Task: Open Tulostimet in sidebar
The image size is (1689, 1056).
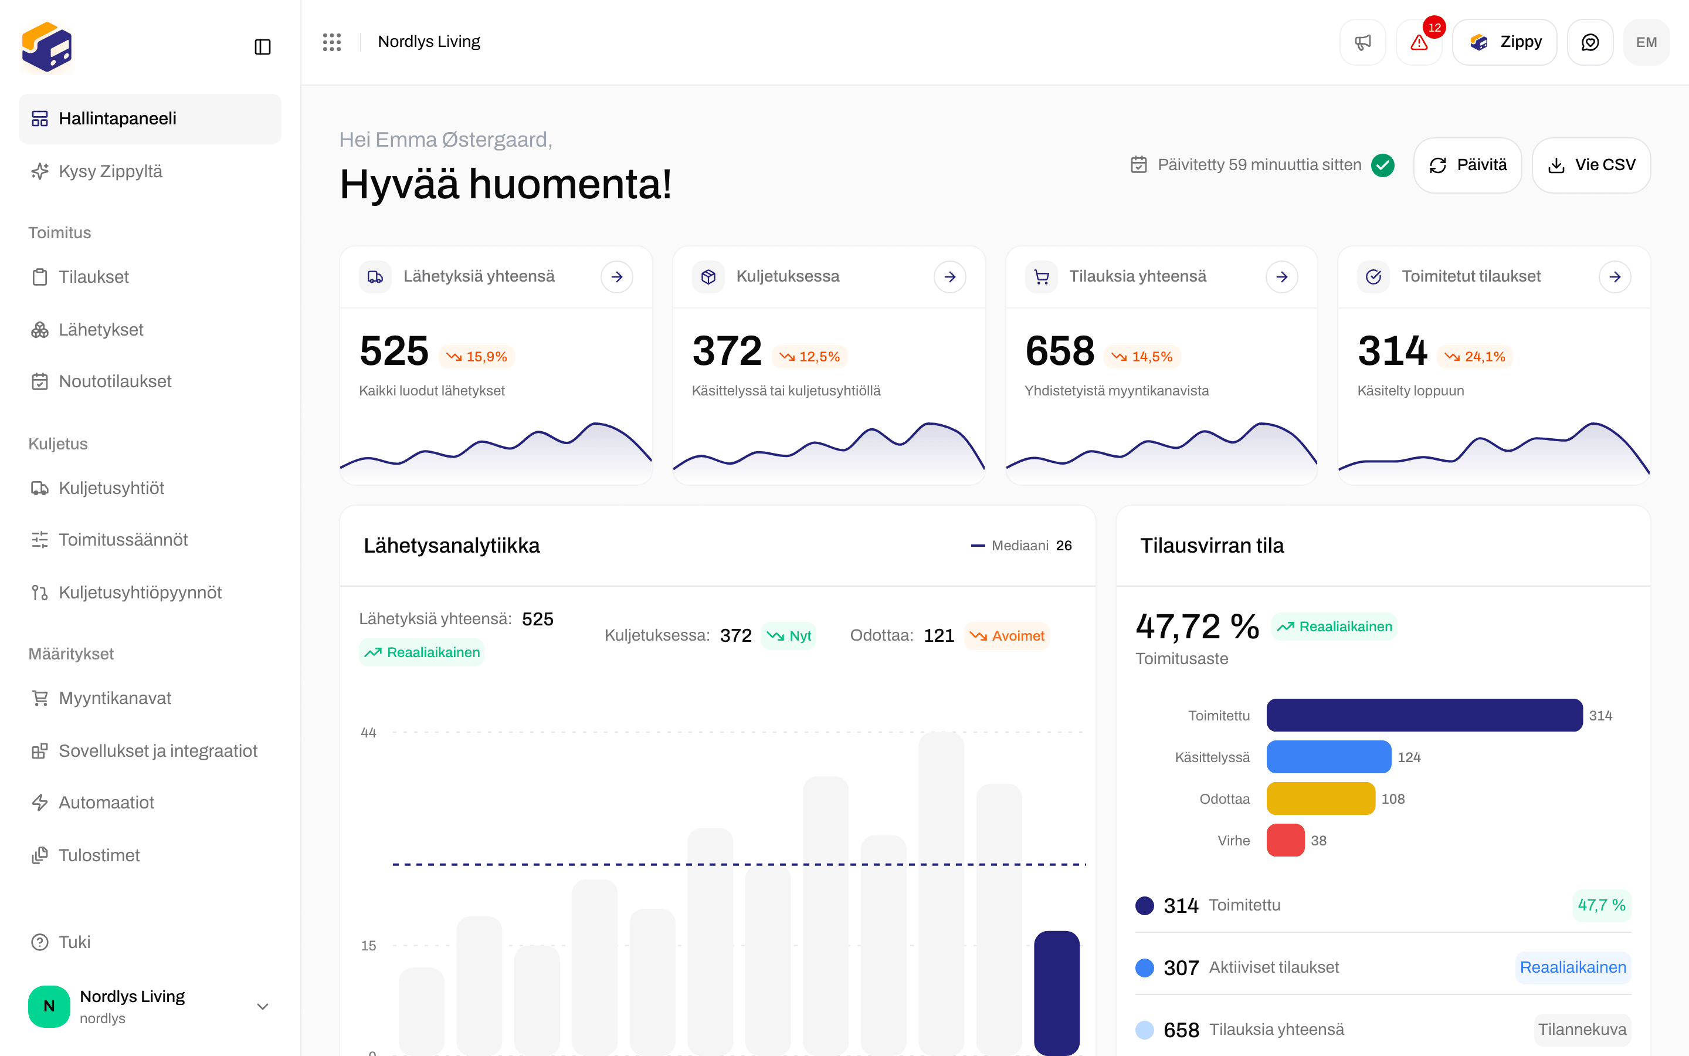Action: click(150, 855)
